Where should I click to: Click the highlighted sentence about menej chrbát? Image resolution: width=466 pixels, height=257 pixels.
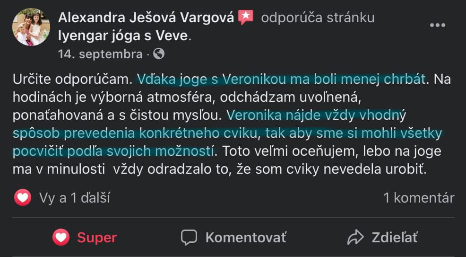point(281,79)
